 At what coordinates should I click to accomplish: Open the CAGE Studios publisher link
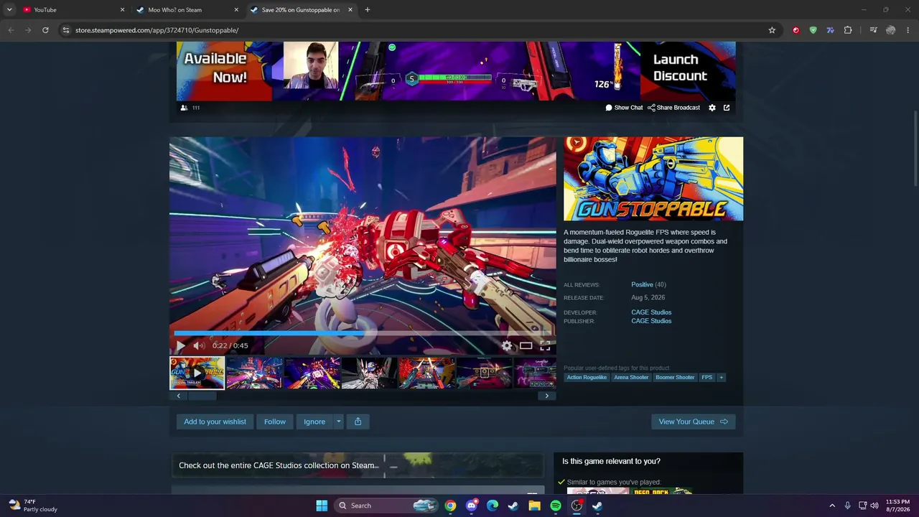(x=651, y=321)
